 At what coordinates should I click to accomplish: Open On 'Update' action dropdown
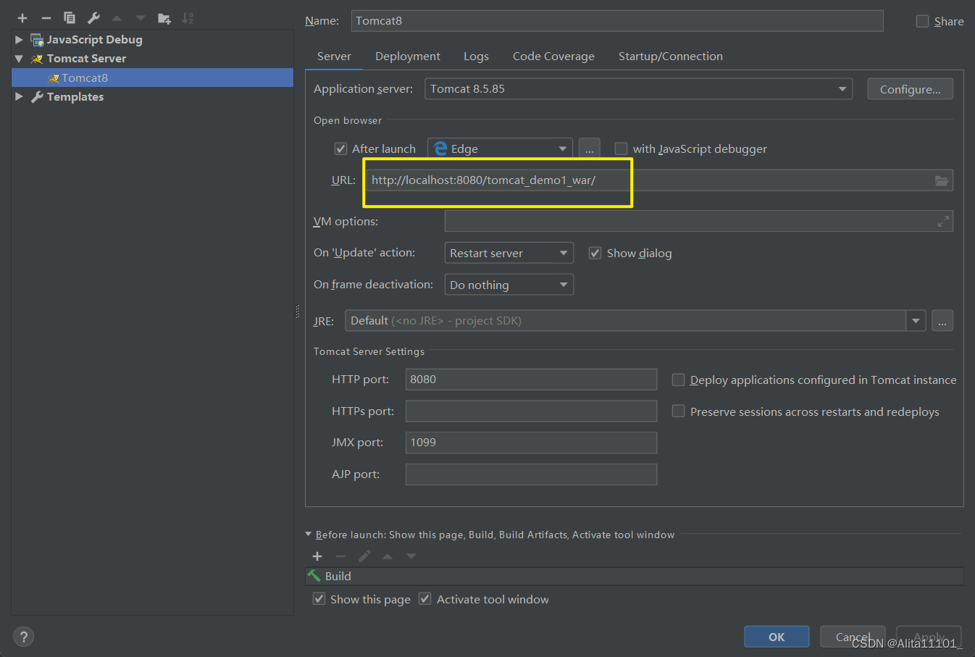(509, 253)
